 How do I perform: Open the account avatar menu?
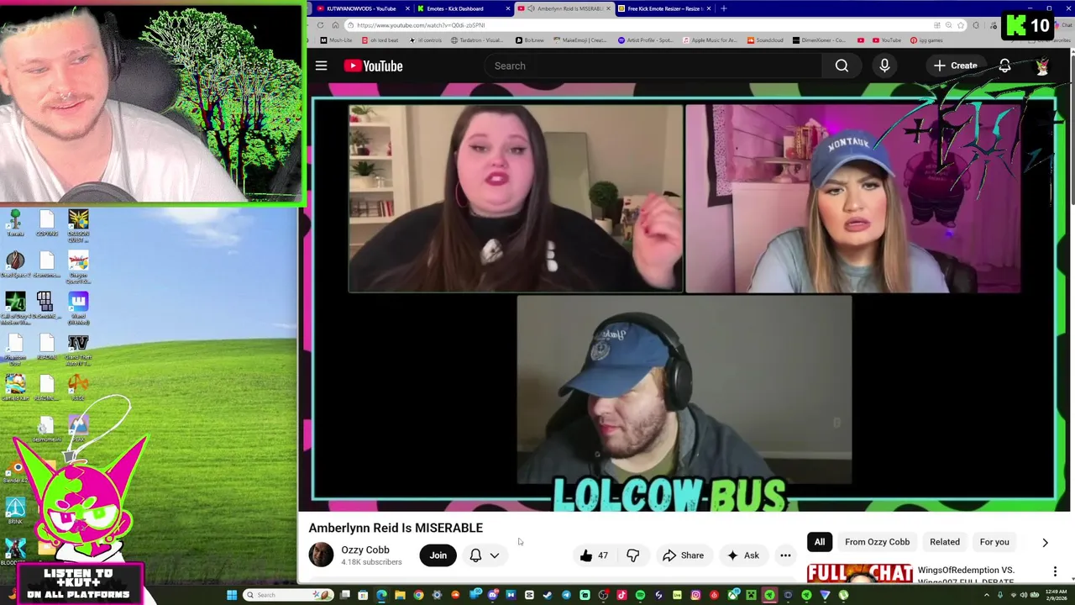point(1042,66)
